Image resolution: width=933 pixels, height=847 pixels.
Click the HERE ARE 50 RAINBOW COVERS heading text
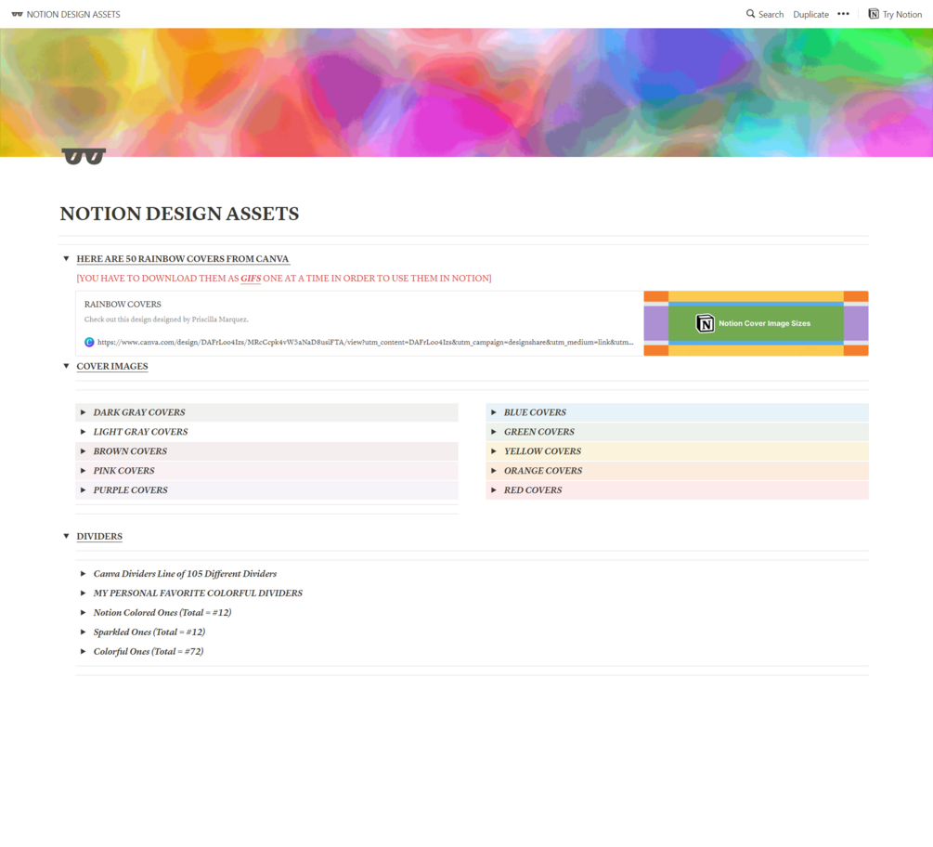183,259
